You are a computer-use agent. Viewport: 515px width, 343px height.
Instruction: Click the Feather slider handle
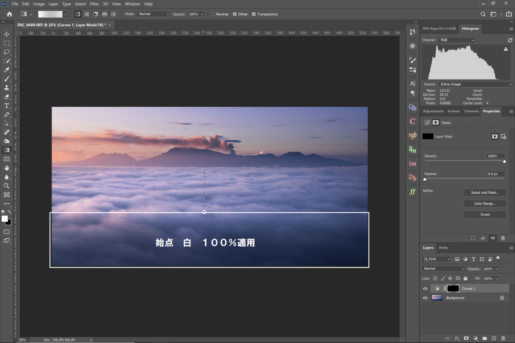point(425,179)
